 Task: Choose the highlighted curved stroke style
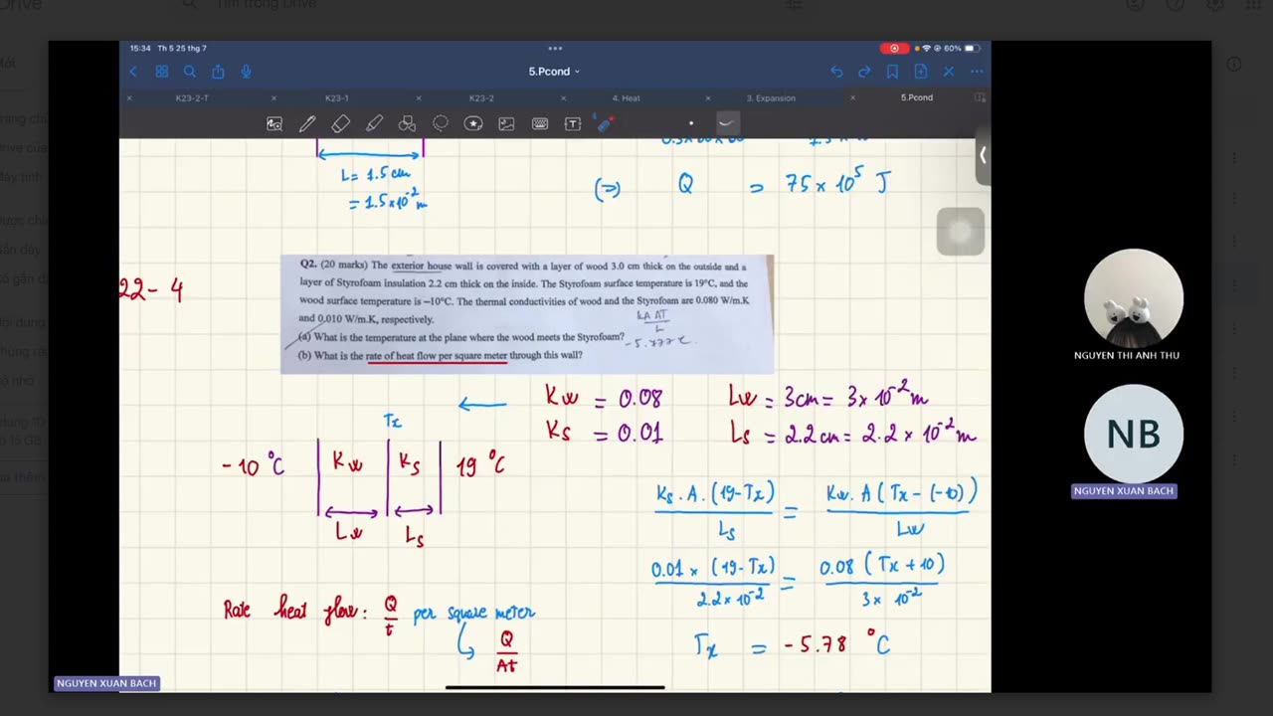(727, 123)
